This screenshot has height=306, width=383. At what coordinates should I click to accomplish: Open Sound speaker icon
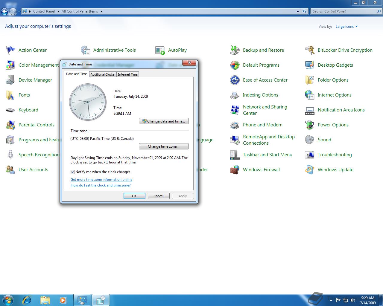tap(310, 140)
